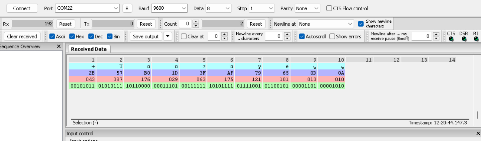
Task: Reset the Count counter
Action: (x=256, y=24)
